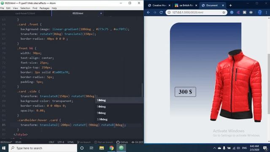This screenshot has width=270, height=152.
Task: Click the Atom editor vertical scrollbar
Action: pos(143,90)
